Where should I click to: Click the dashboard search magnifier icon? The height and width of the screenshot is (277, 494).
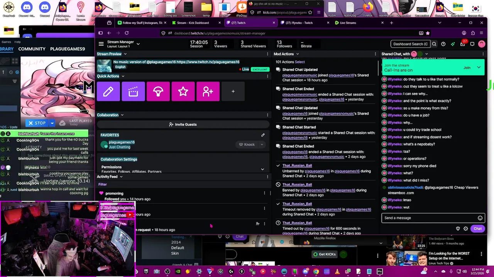click(x=434, y=44)
